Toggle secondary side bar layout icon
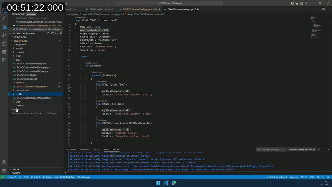332x187 pixels. pos(301,3)
